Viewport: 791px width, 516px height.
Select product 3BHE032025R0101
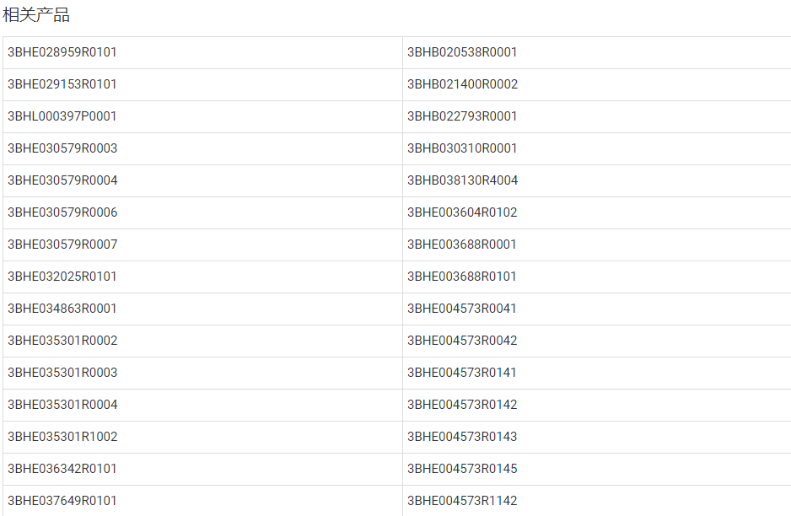[62, 277]
